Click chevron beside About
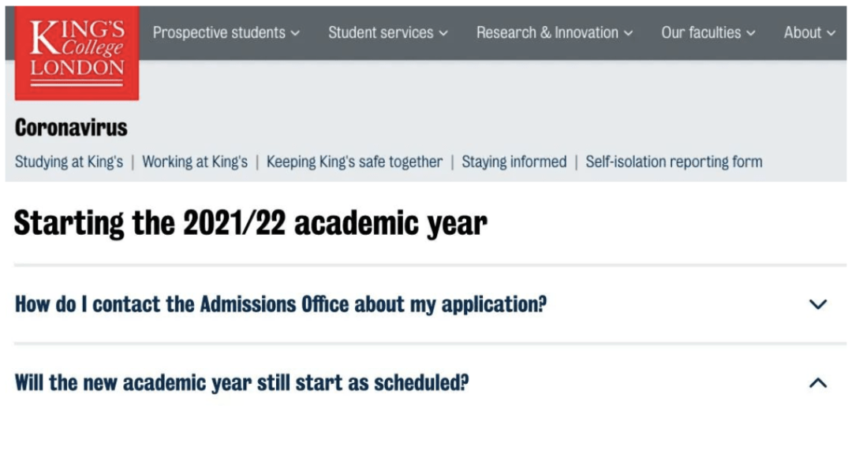The image size is (852, 450). click(x=831, y=33)
